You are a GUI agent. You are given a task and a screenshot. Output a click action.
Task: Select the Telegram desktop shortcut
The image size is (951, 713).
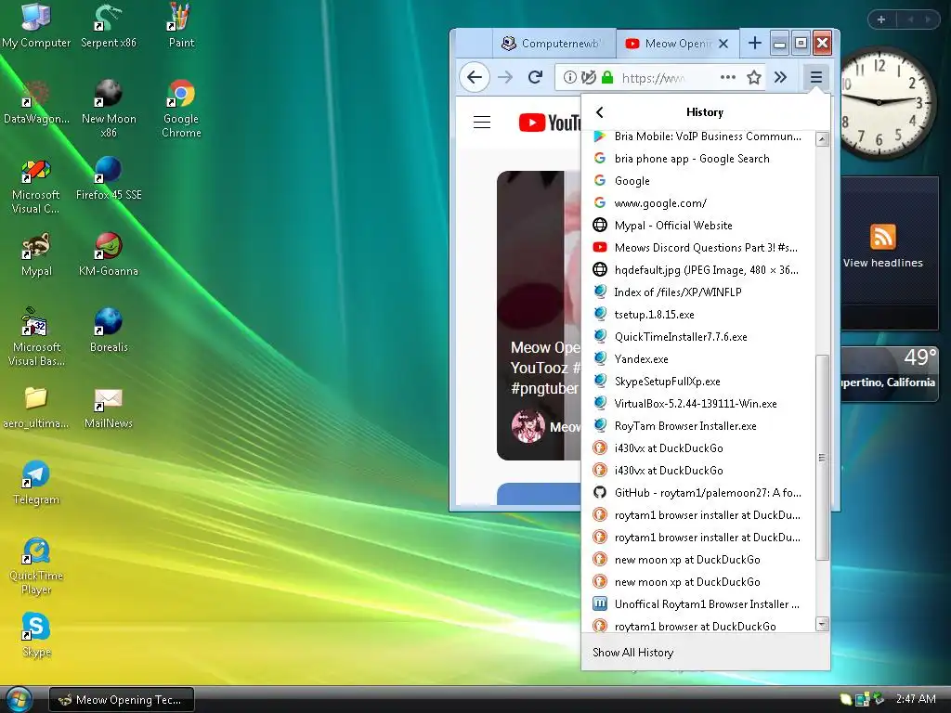point(36,483)
